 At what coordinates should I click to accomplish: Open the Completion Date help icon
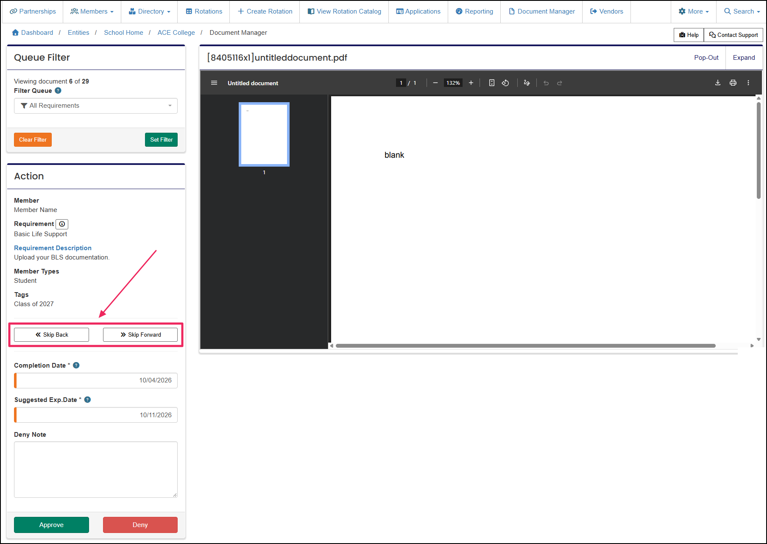(76, 365)
